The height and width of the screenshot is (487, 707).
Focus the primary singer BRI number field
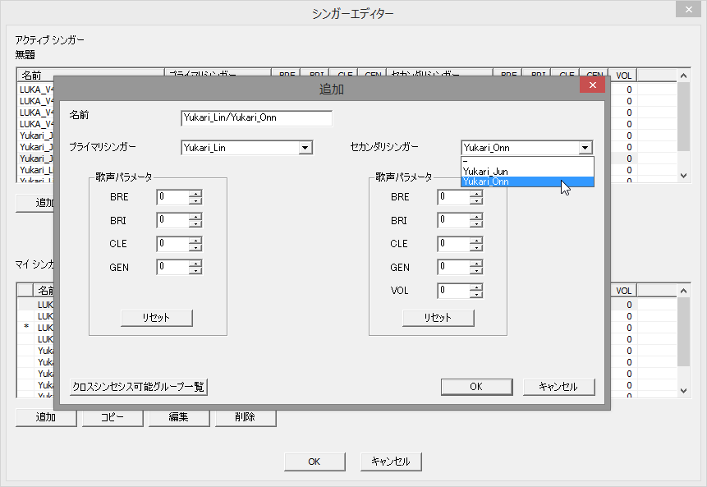coord(173,220)
